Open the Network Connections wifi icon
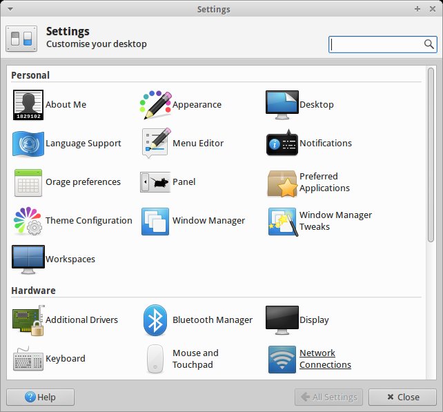This screenshot has height=412, width=443. (x=282, y=360)
